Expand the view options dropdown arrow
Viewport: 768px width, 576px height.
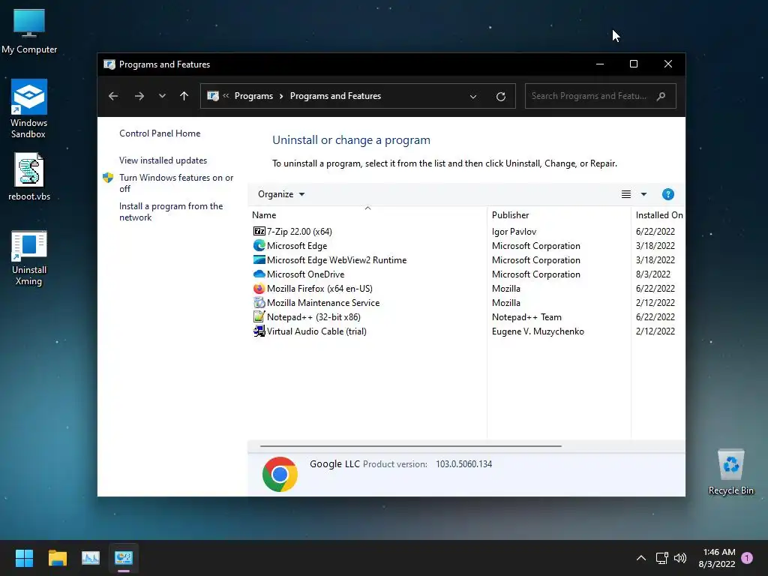tap(643, 194)
